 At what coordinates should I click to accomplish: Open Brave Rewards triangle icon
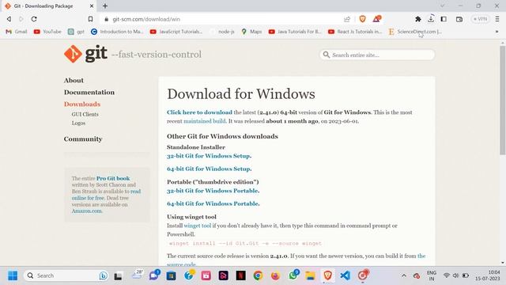tap(376, 19)
